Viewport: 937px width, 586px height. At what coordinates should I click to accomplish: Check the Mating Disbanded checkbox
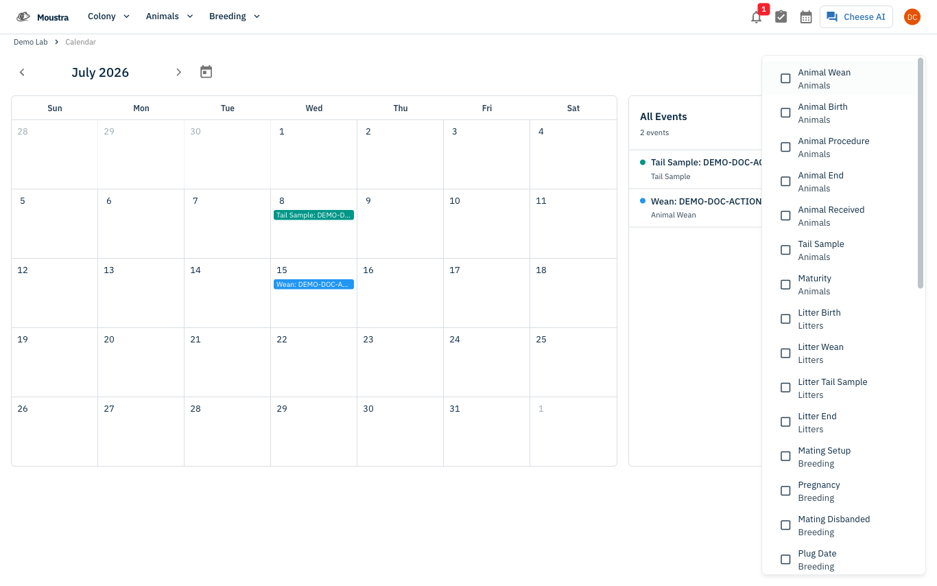[x=785, y=525]
